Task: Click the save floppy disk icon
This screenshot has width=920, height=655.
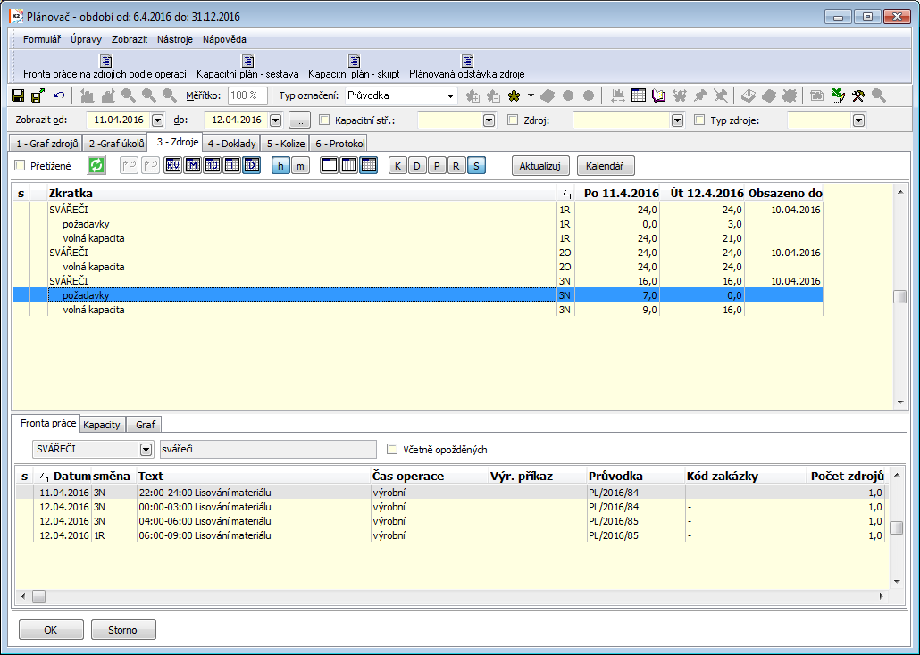Action: coord(18,95)
